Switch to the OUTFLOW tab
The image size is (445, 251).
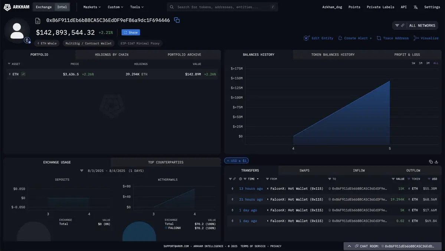413,170
